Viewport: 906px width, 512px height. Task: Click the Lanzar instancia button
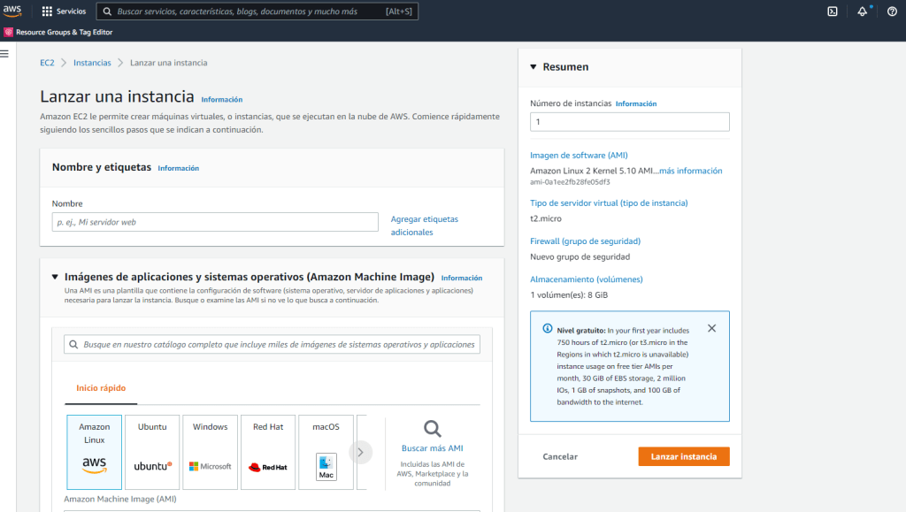tap(684, 456)
